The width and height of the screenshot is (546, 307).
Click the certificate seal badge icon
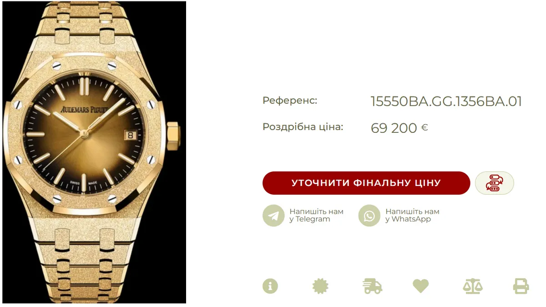click(320, 286)
